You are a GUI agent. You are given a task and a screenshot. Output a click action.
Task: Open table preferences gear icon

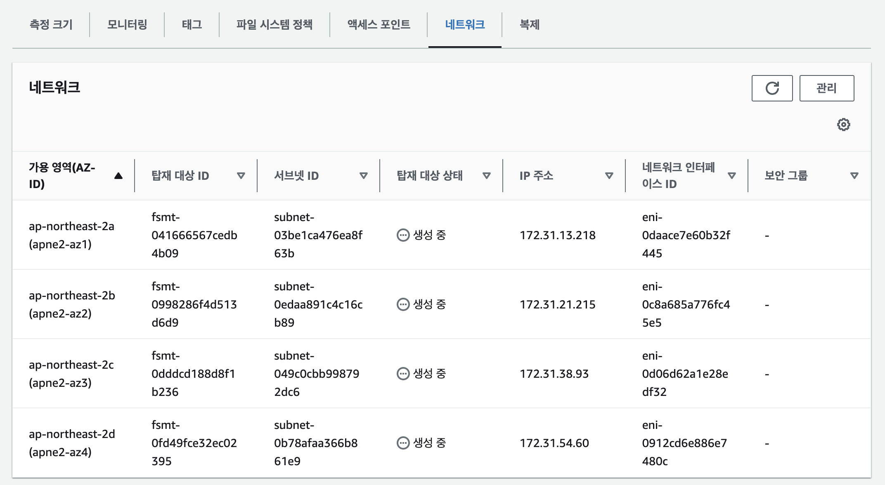click(843, 125)
